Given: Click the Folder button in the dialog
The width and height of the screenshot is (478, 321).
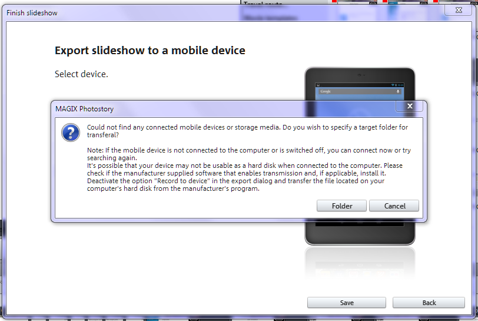Looking at the screenshot, I should 341,206.
